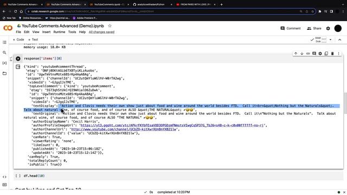Mirror cell in tab

[x=326, y=54]
